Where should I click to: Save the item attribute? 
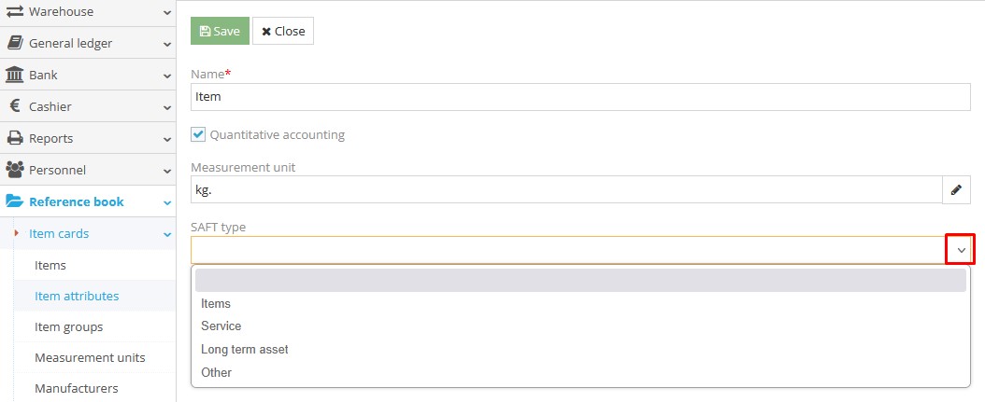[x=220, y=31]
